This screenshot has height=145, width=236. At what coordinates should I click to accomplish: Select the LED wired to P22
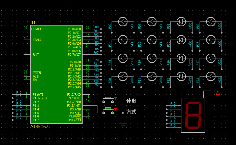(x=181, y=77)
